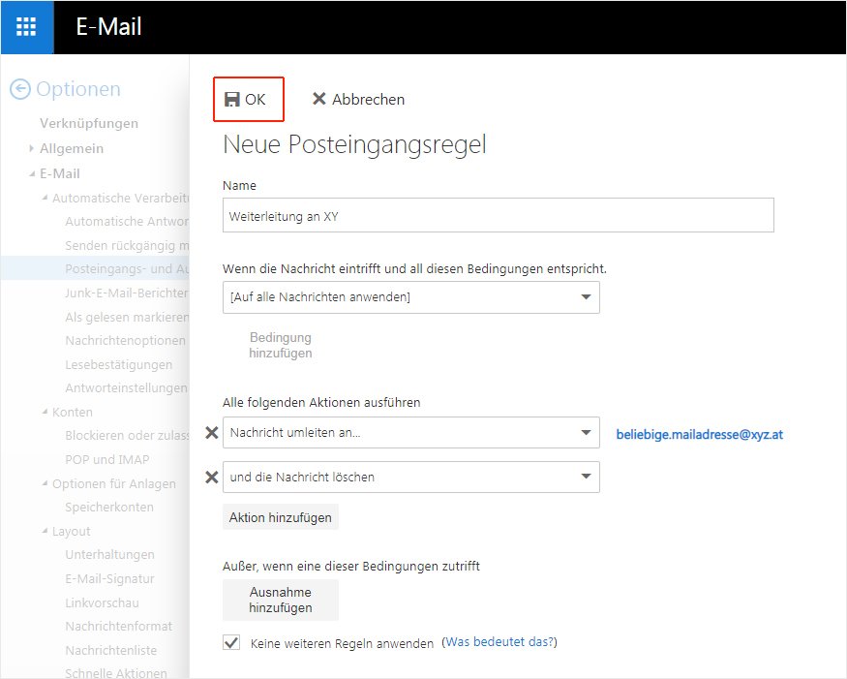The width and height of the screenshot is (847, 679).
Task: Expand the Allgemein section in sidebar
Action: pos(32,149)
